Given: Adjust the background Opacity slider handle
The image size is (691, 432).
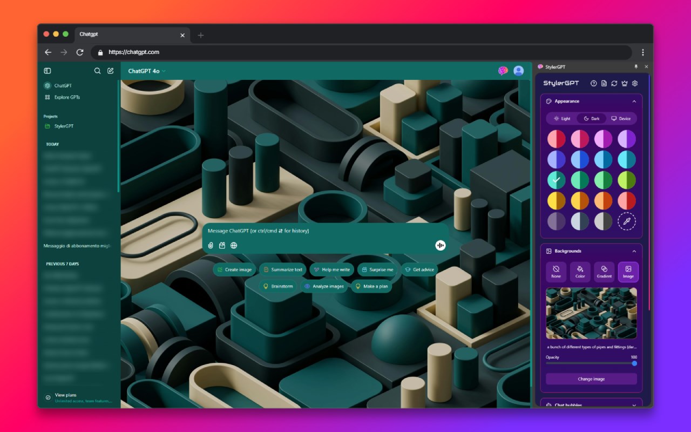Looking at the screenshot, I should tap(634, 363).
